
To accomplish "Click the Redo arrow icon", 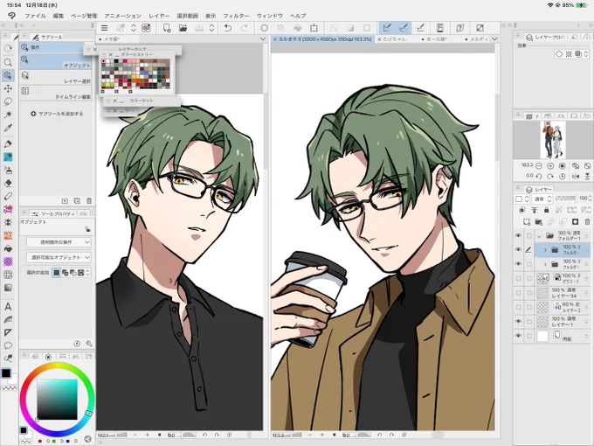I will click(x=245, y=28).
